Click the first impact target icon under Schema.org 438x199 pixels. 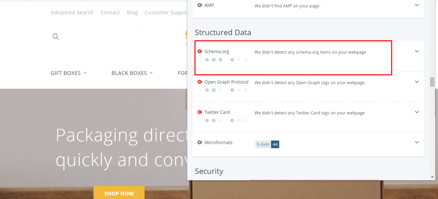(x=207, y=60)
